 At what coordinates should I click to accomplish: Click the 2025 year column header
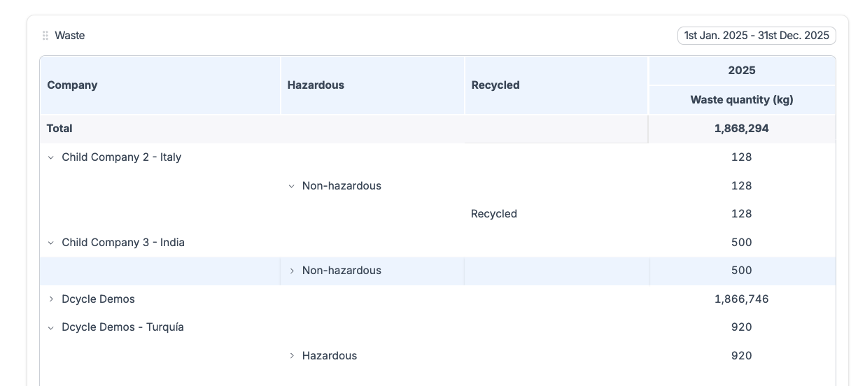click(x=741, y=71)
